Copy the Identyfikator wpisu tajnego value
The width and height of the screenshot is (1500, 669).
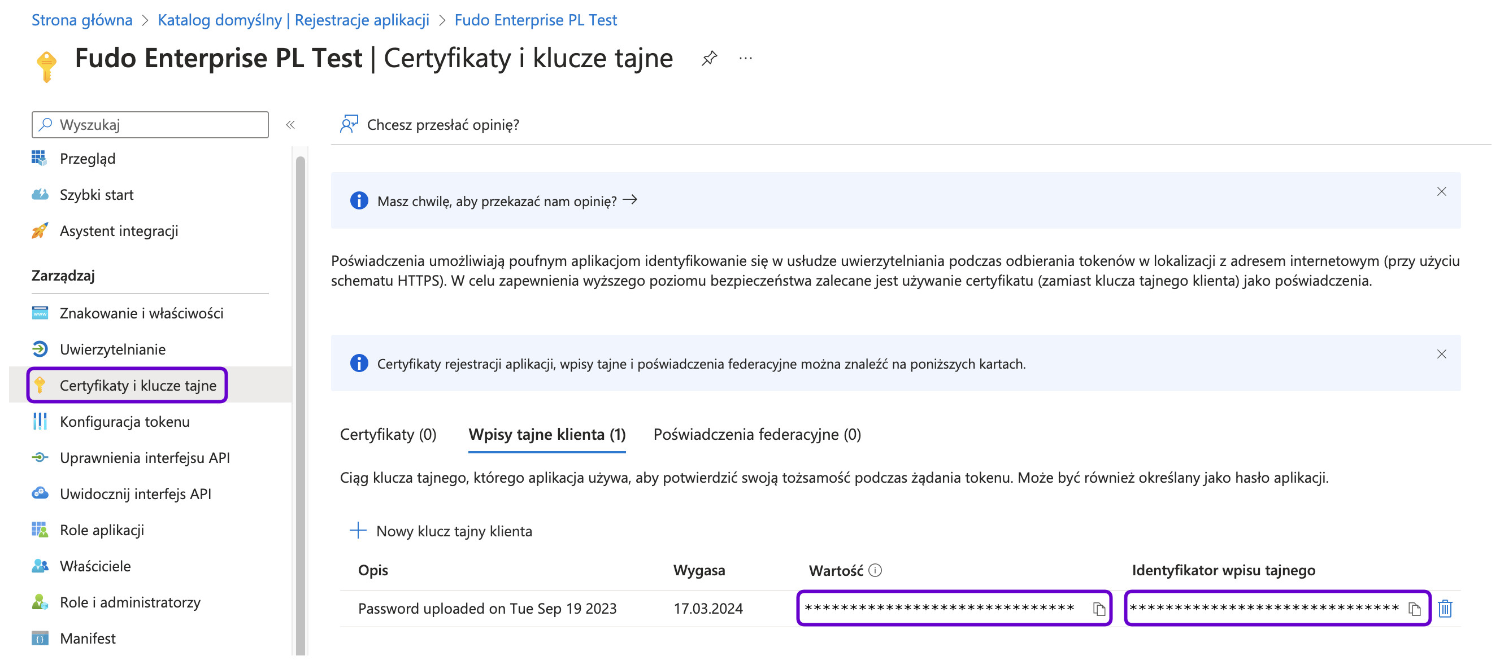coord(1414,609)
